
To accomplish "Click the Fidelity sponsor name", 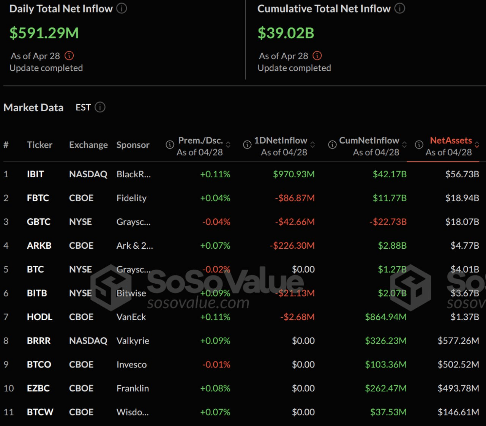I will coord(131,198).
